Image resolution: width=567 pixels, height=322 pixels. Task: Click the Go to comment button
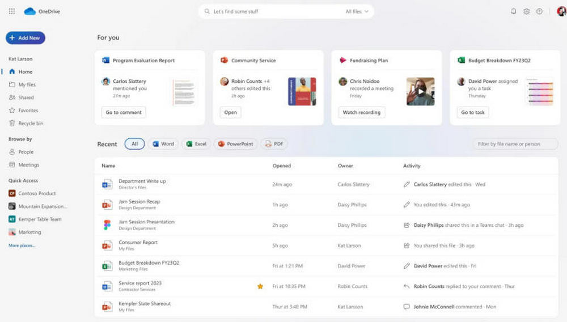pyautogui.click(x=124, y=112)
